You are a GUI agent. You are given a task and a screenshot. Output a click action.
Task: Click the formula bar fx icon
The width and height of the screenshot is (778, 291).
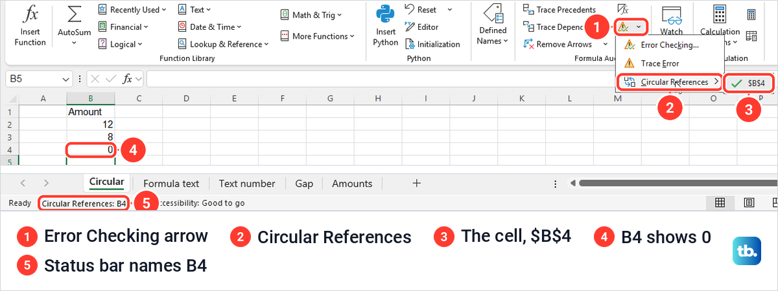tap(128, 79)
